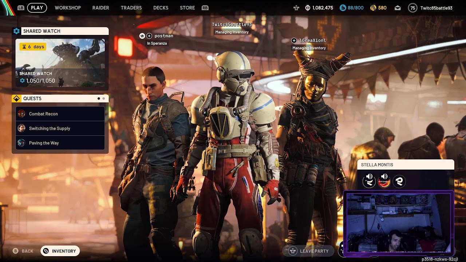Screen dimensions: 466x262
Task: Click the Shared Watch gear icon in header
Action: coord(16,31)
